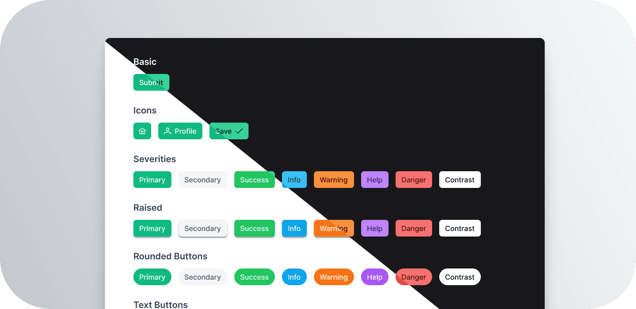Image resolution: width=636 pixels, height=309 pixels.
Task: Click the rounded Success button
Action: click(x=254, y=277)
